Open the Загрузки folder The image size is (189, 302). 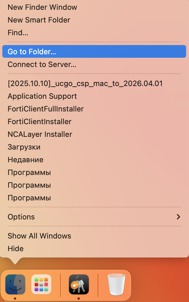[24, 147]
